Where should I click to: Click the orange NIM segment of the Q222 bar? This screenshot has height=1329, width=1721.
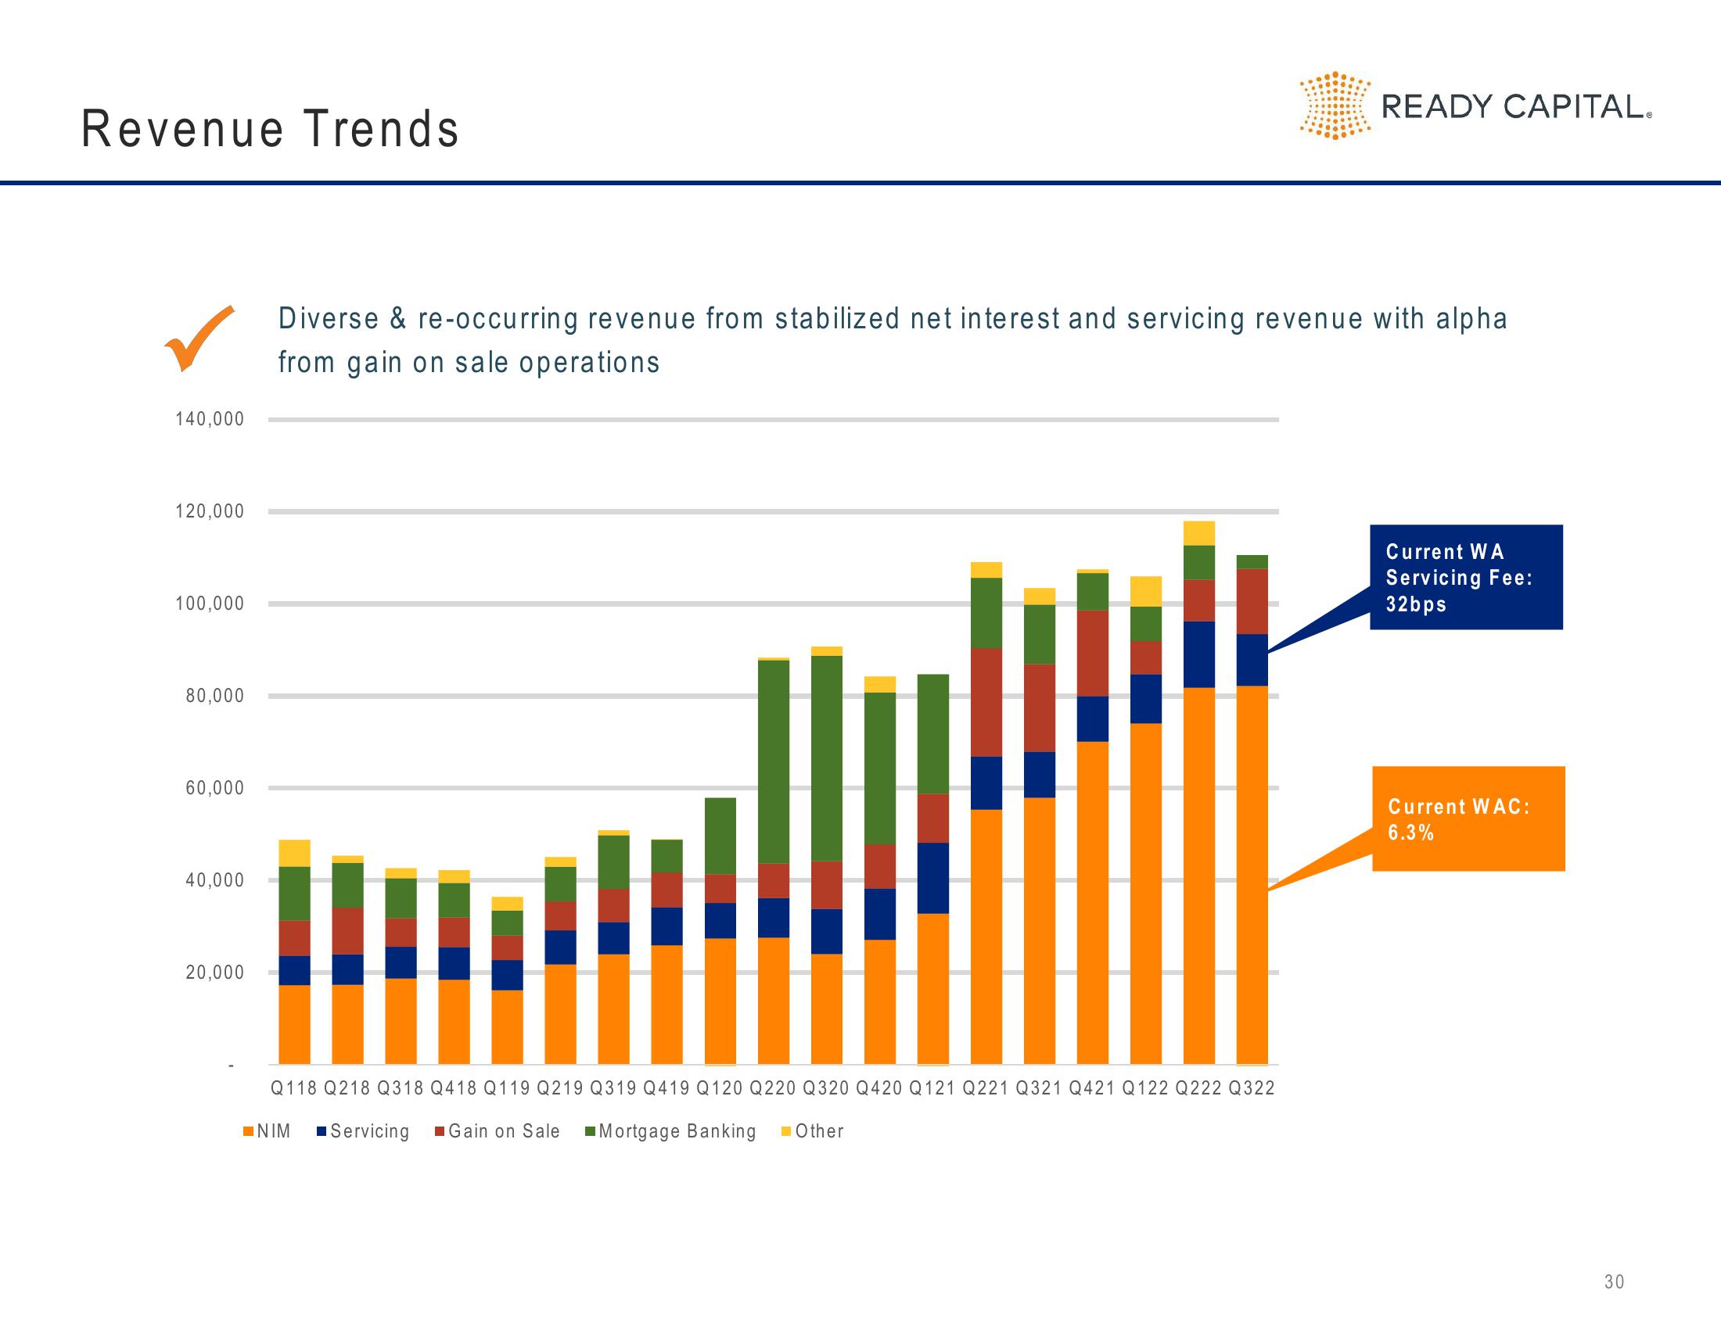pyautogui.click(x=1198, y=876)
